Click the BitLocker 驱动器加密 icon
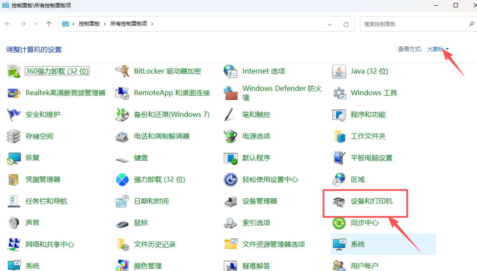 (122, 71)
